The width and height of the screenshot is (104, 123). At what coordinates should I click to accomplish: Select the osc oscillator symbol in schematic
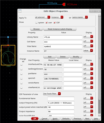pos(8,55)
